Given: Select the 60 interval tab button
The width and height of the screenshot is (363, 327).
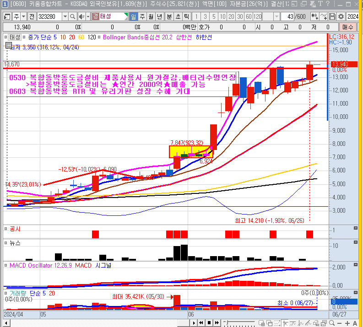Looking at the screenshot, I should pos(249,16).
